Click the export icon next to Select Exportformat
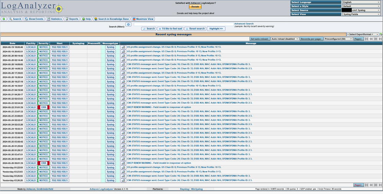The height and width of the screenshot is (194, 383). pyautogui.click(x=381, y=34)
